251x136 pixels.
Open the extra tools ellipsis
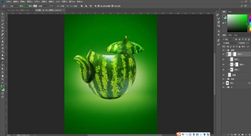click(2, 83)
